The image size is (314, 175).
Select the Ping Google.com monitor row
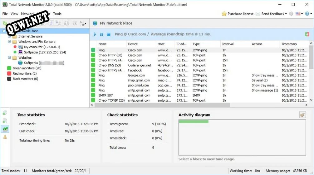point(199,75)
